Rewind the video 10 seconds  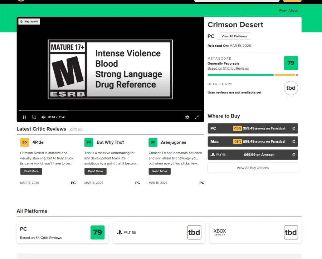34,117
